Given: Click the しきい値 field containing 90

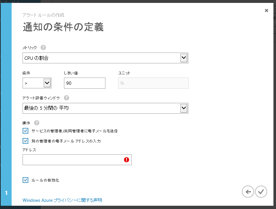Looking at the screenshot, I should [84, 83].
